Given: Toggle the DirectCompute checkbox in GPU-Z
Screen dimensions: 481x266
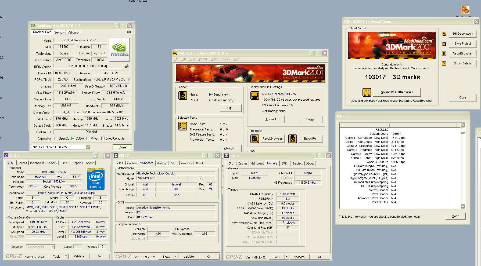Looking at the screenshot, I should point(103,139).
